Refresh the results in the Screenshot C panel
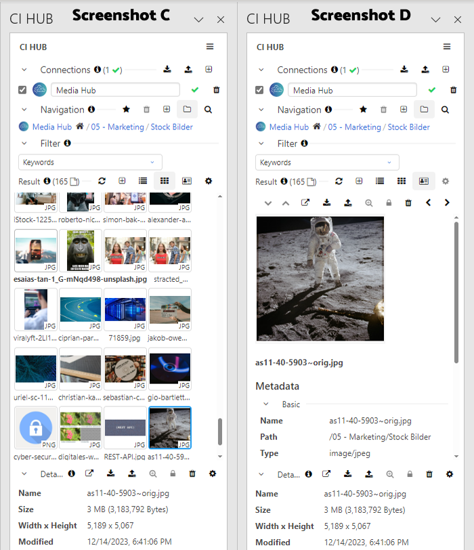 pyautogui.click(x=102, y=182)
